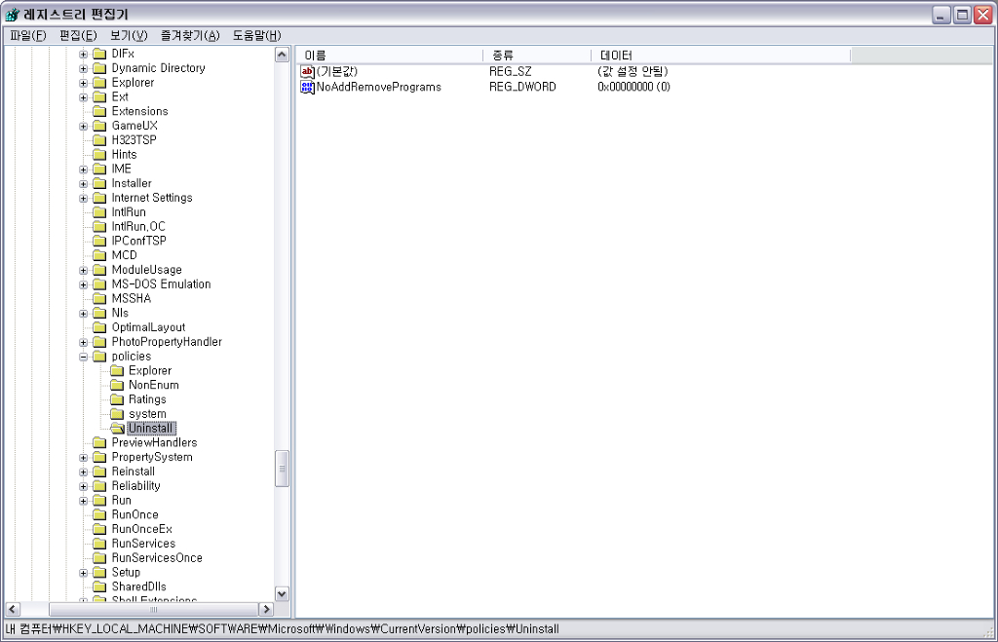Click the MSSHA folder icon
998x642 pixels.
pos(99,298)
